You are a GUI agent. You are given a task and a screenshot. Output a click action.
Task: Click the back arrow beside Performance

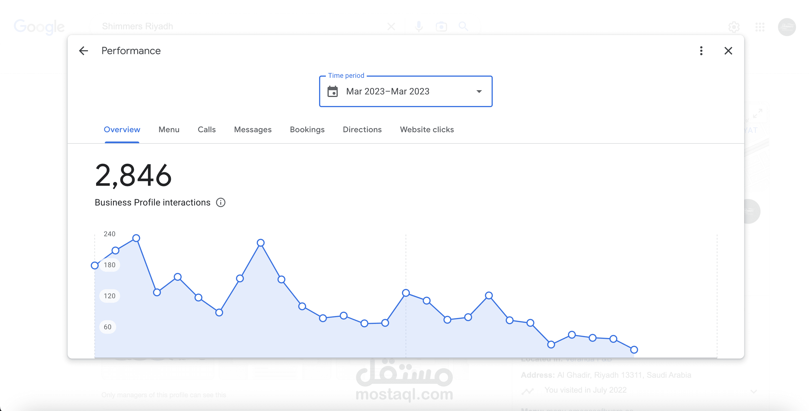coord(83,51)
